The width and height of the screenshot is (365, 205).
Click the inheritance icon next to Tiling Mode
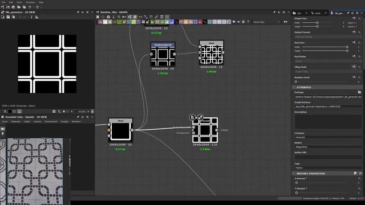354,67
